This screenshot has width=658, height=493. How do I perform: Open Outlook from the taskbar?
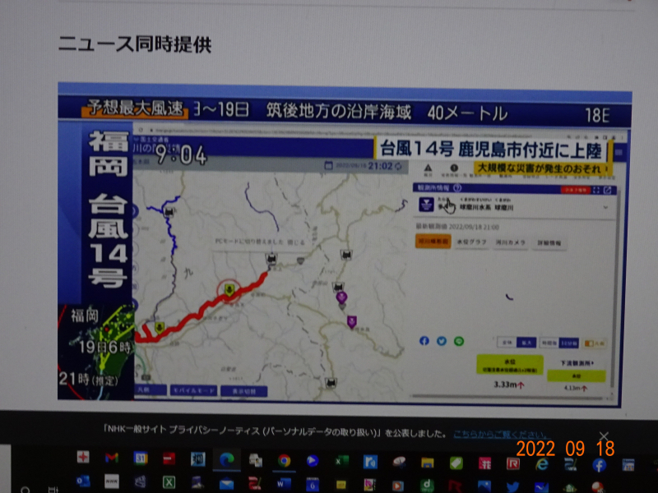[83, 481]
